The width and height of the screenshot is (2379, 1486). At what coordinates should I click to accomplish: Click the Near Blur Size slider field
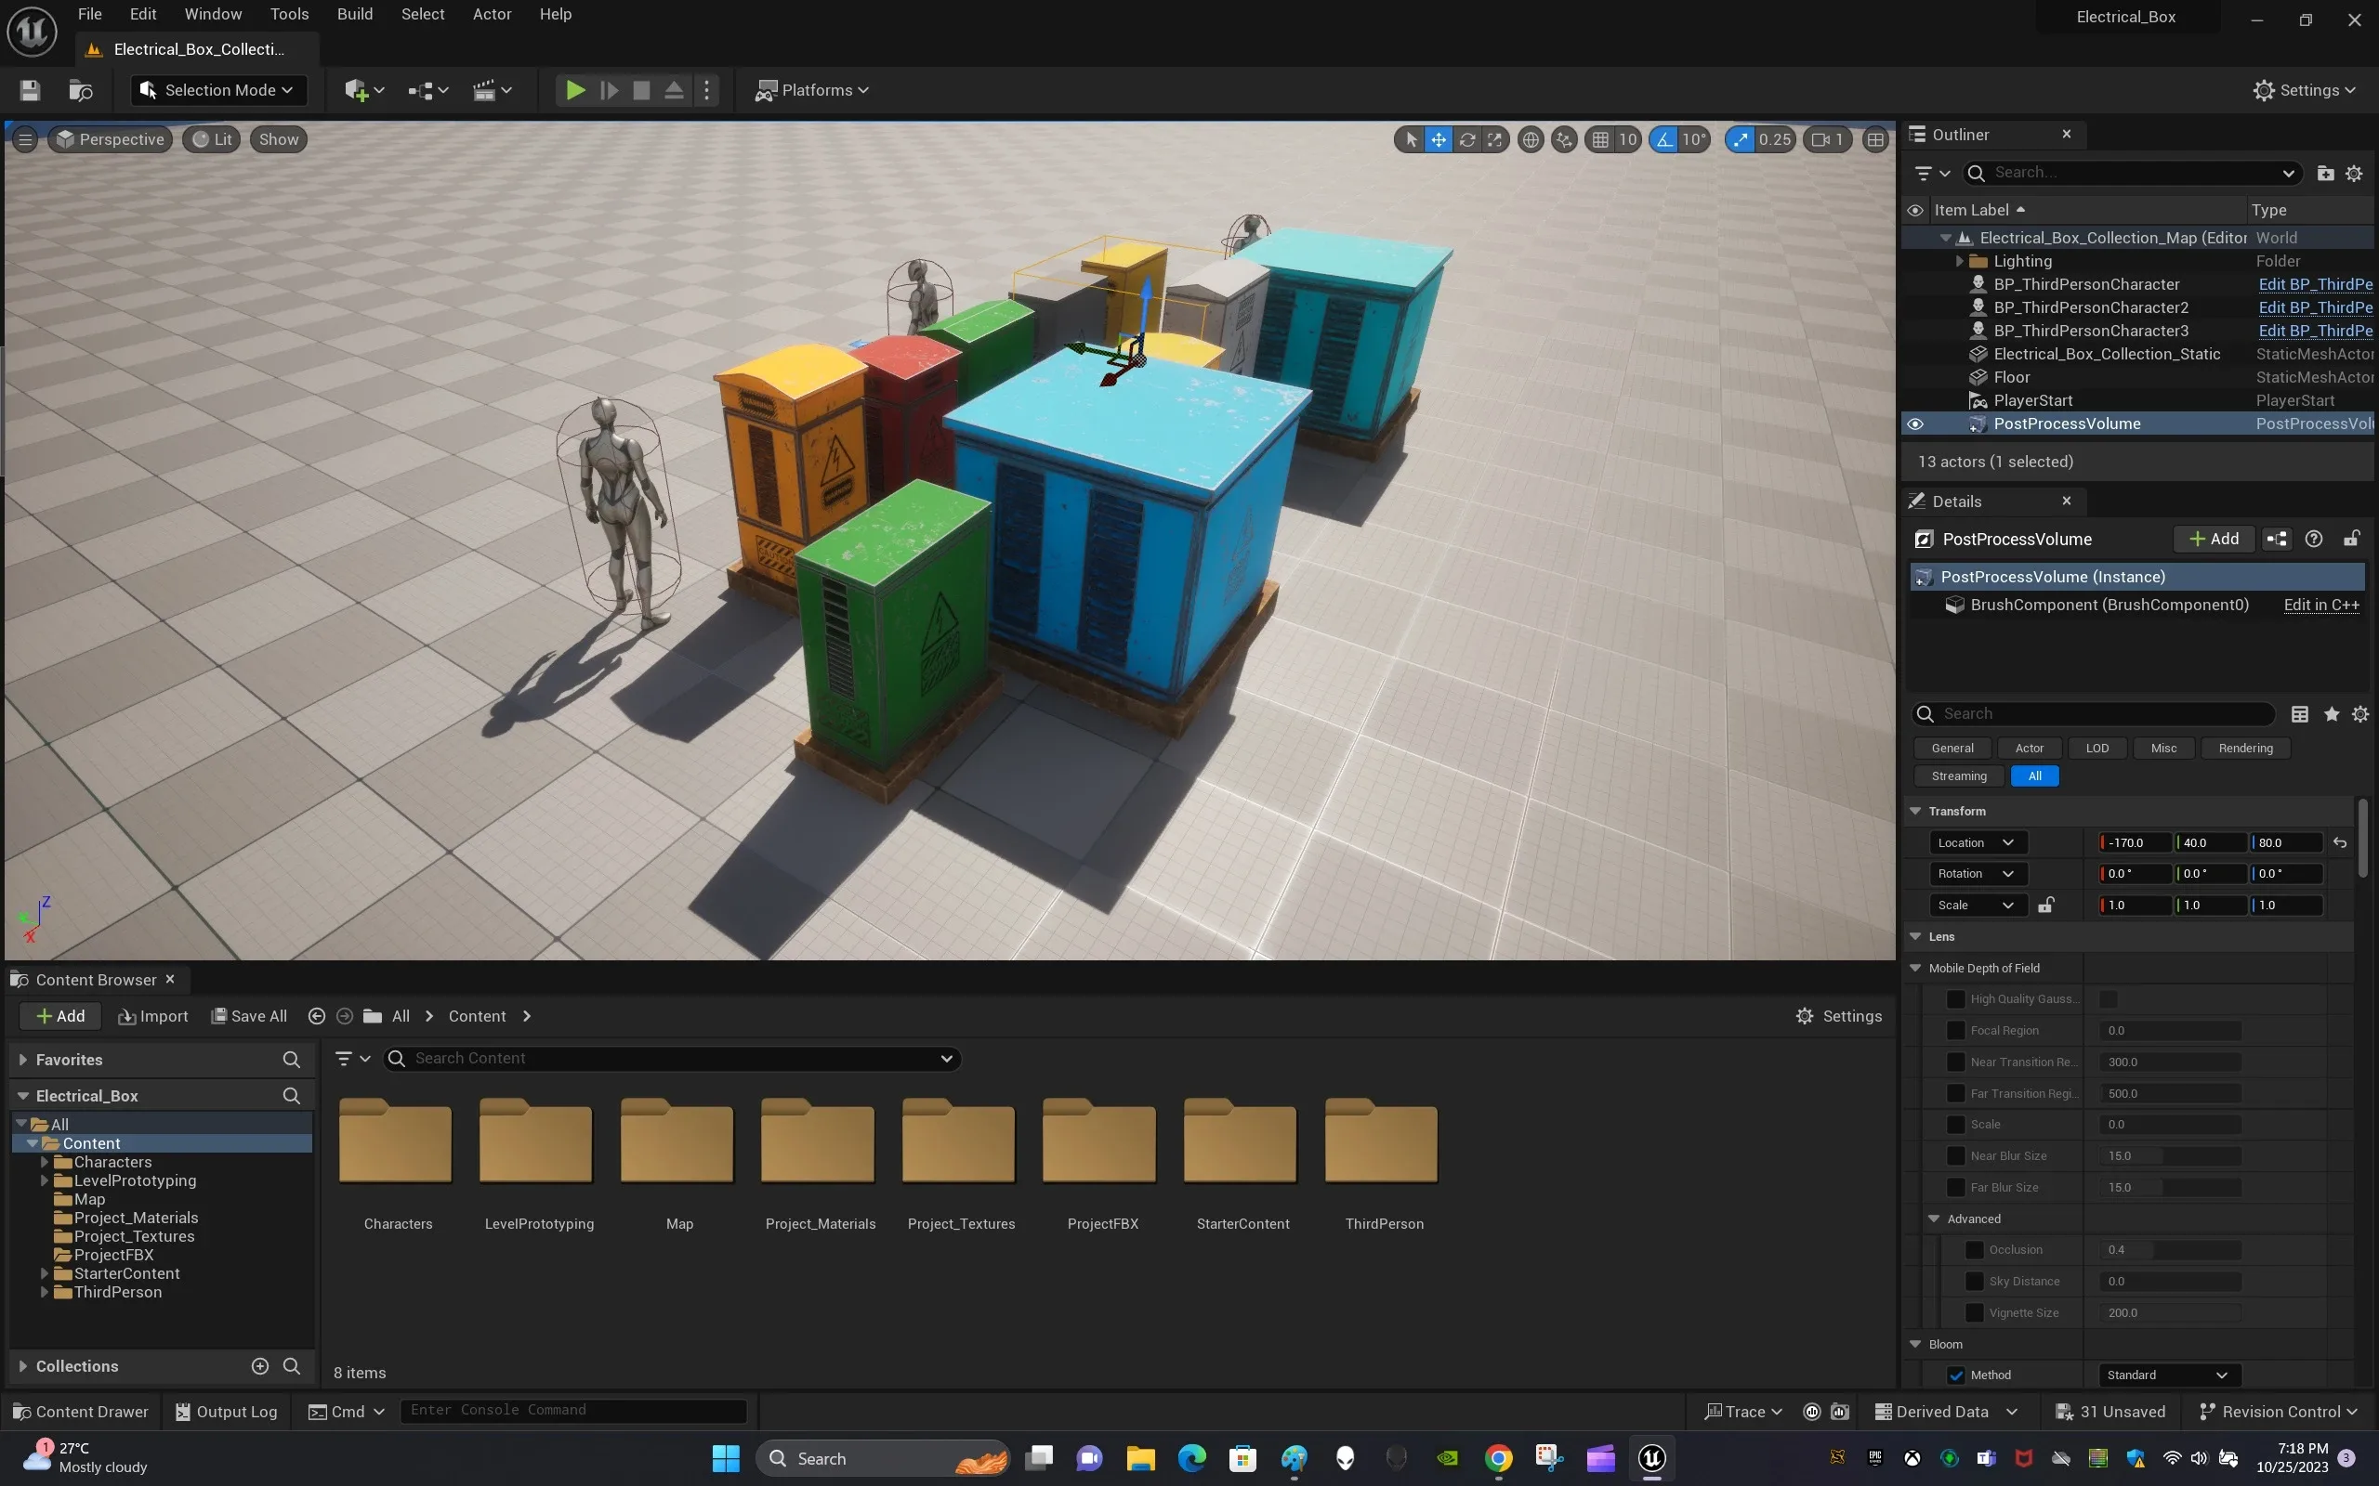point(2170,1157)
